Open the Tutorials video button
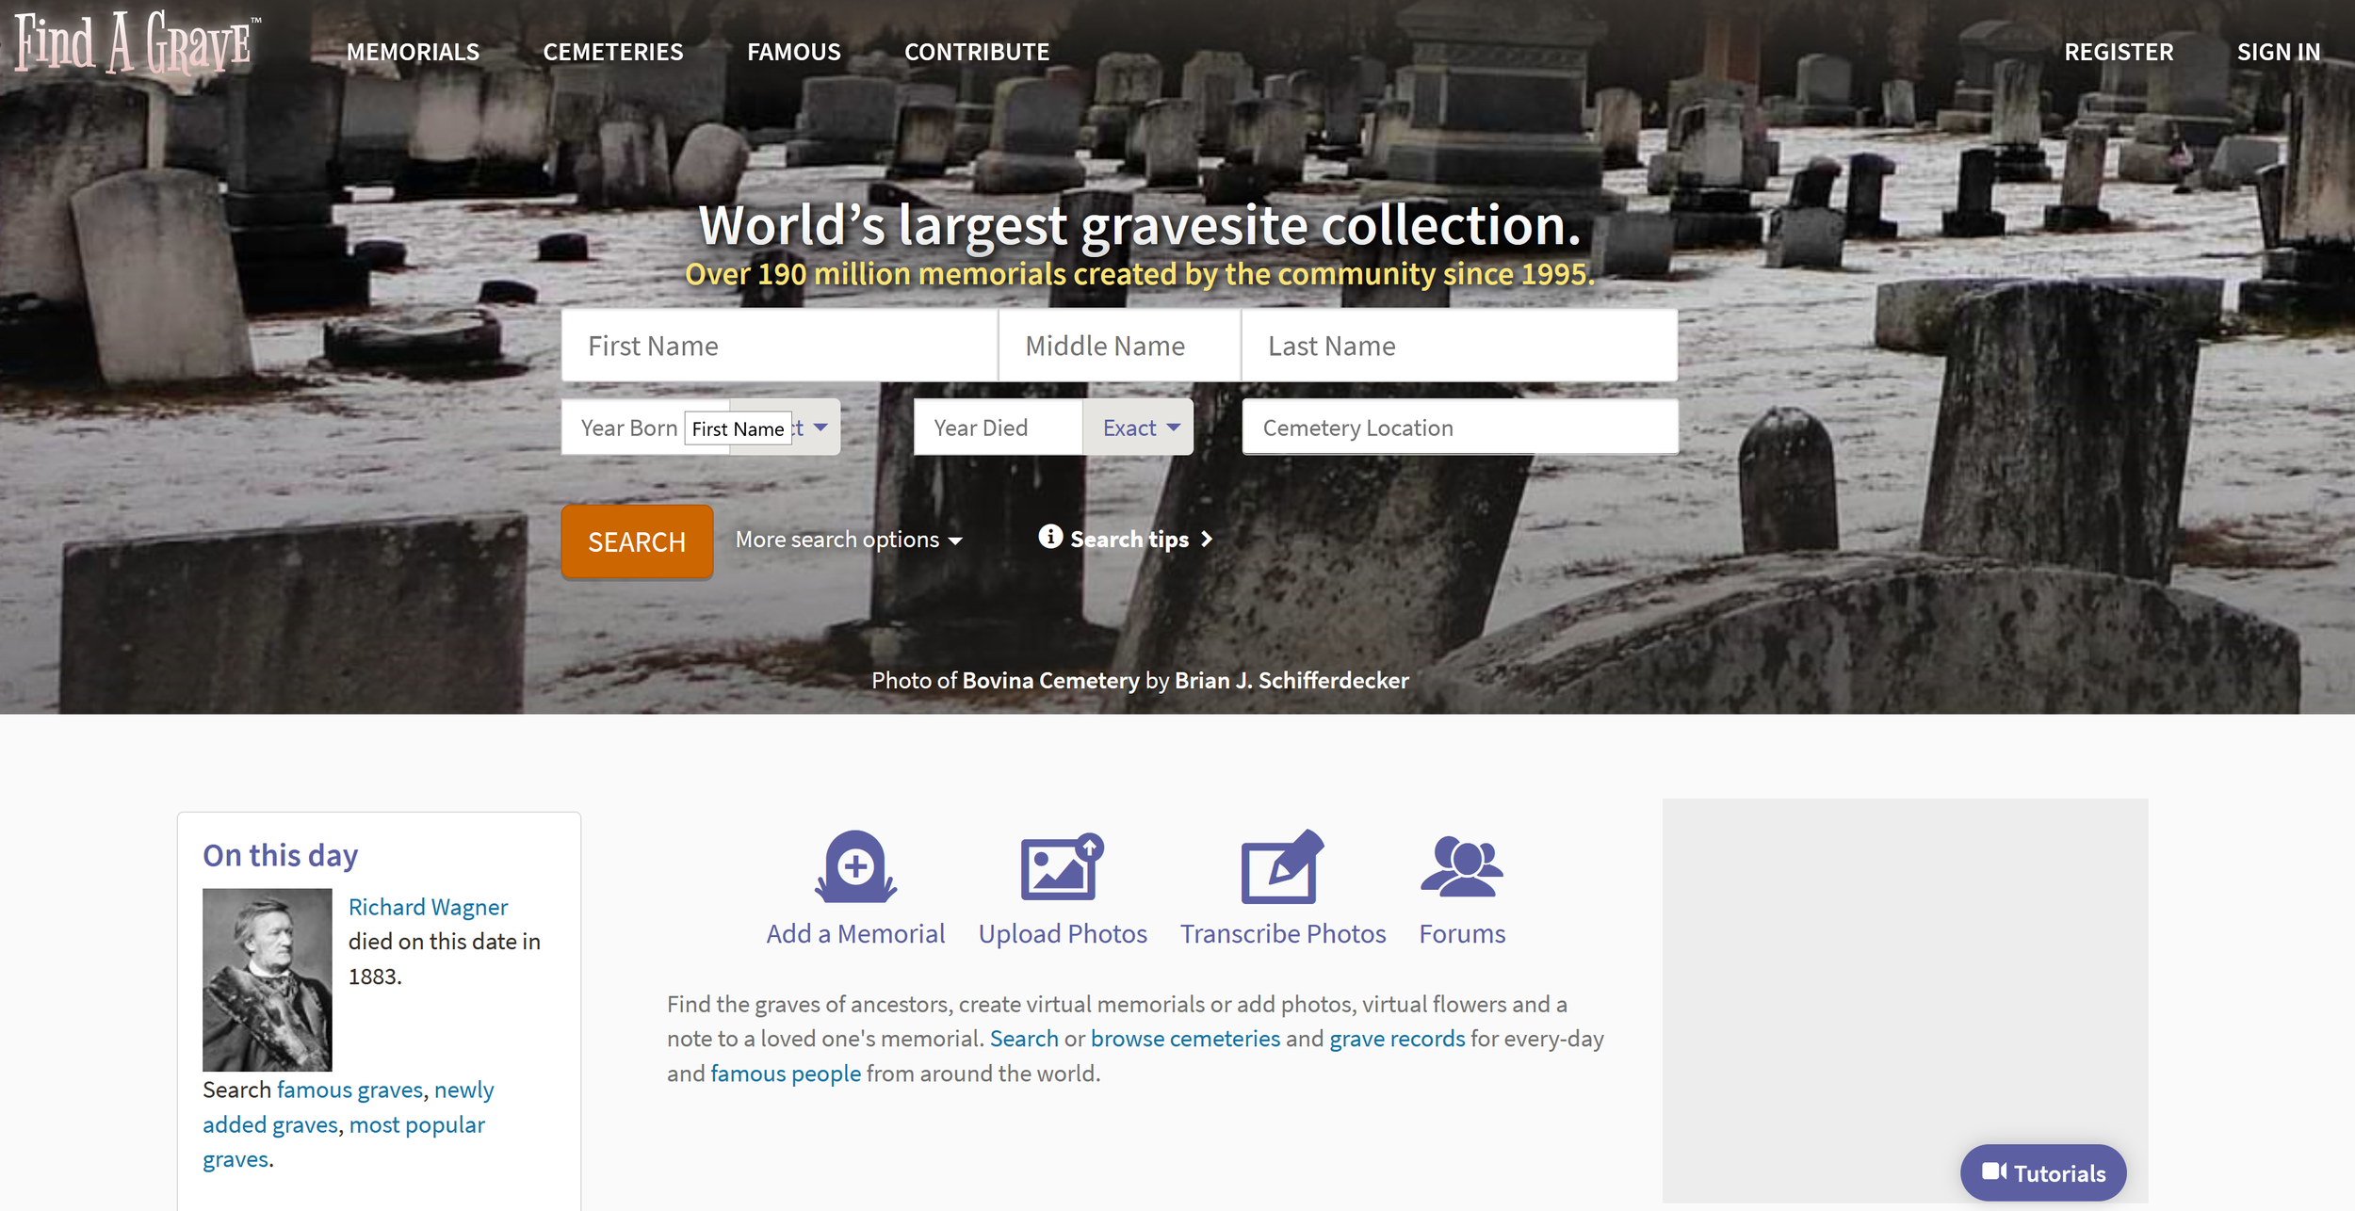Image resolution: width=2355 pixels, height=1211 pixels. (x=2043, y=1172)
